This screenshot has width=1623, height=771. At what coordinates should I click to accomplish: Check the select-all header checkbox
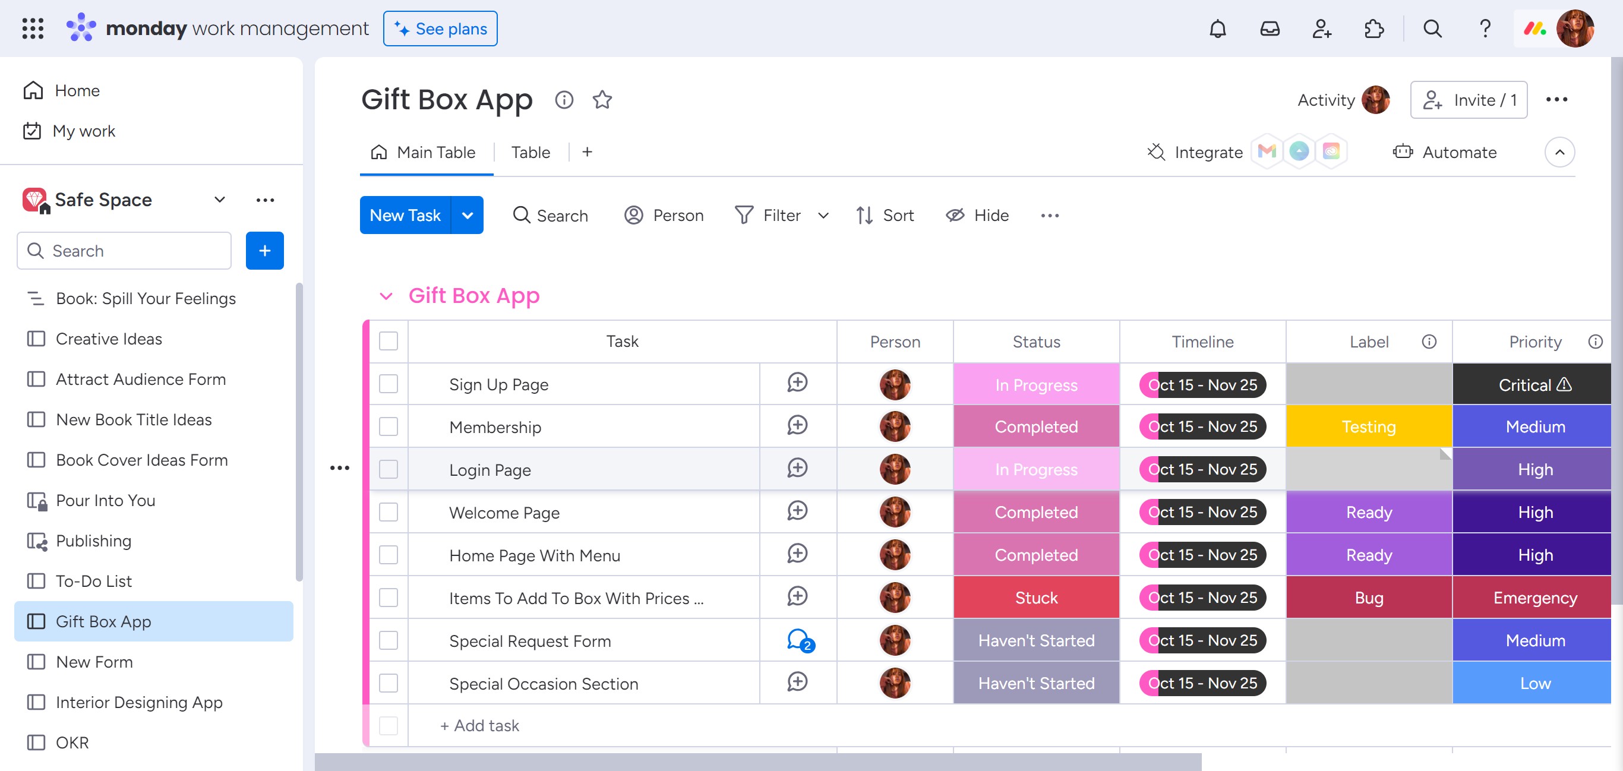click(388, 342)
